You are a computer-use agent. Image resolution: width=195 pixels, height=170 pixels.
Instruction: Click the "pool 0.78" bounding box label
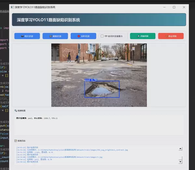91,80
